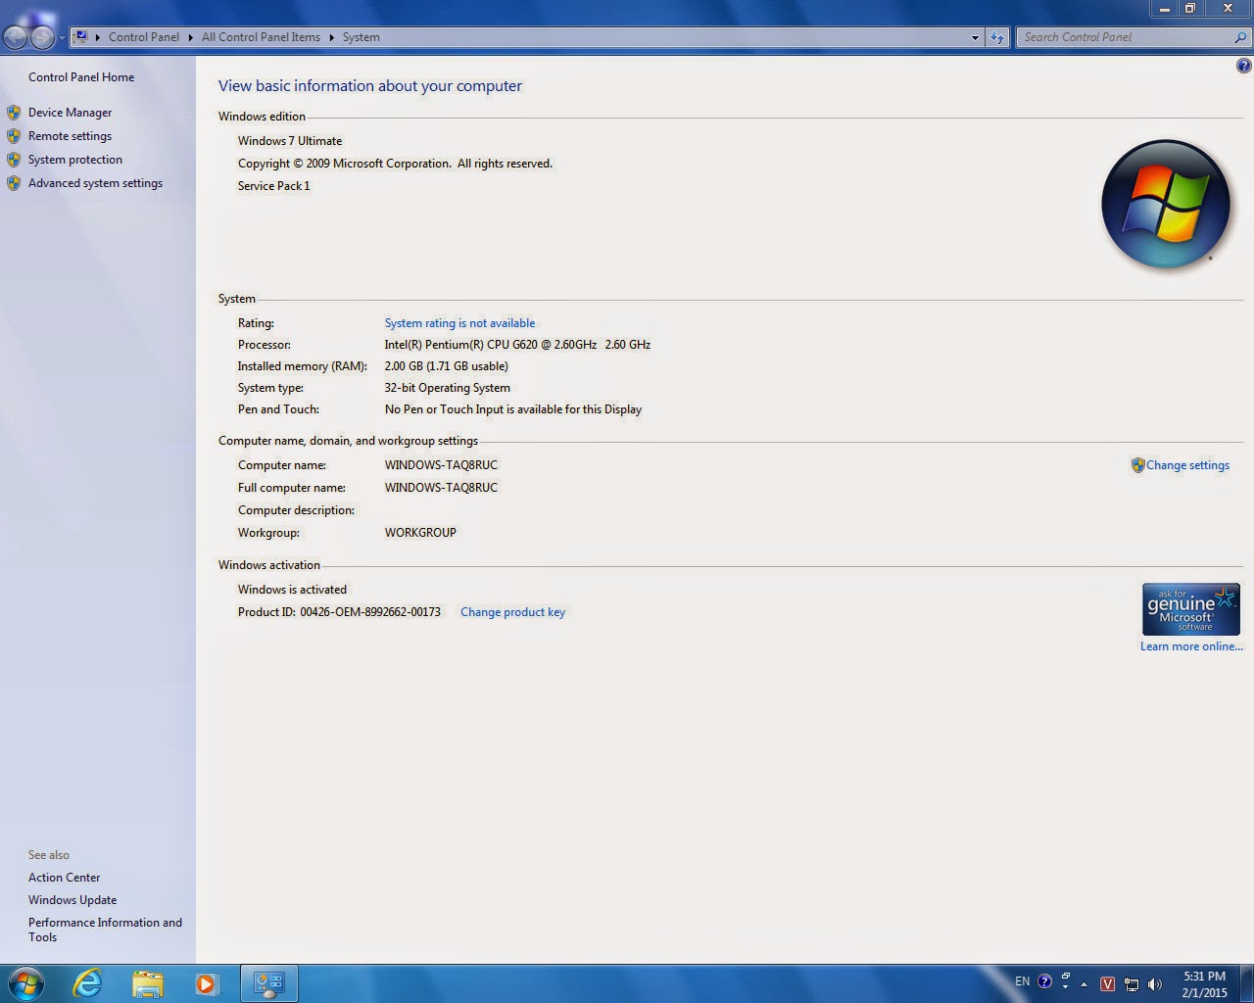Click the genuine Microsoft software badge
Screen dimensions: 1254x1003
coord(1191,609)
